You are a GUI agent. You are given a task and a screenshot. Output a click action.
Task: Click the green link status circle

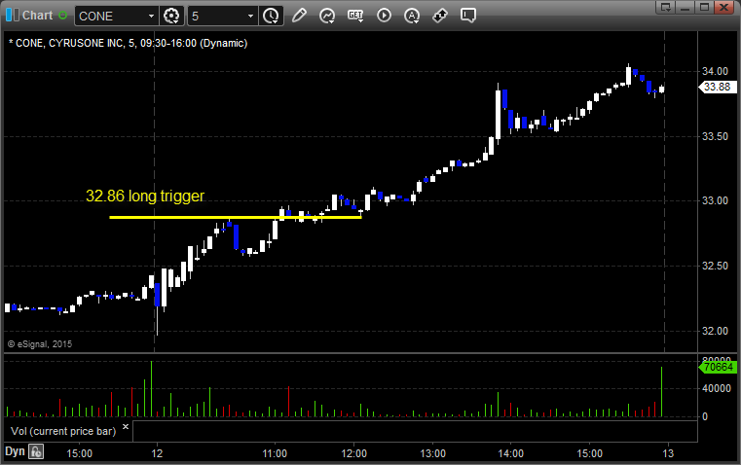(62, 16)
